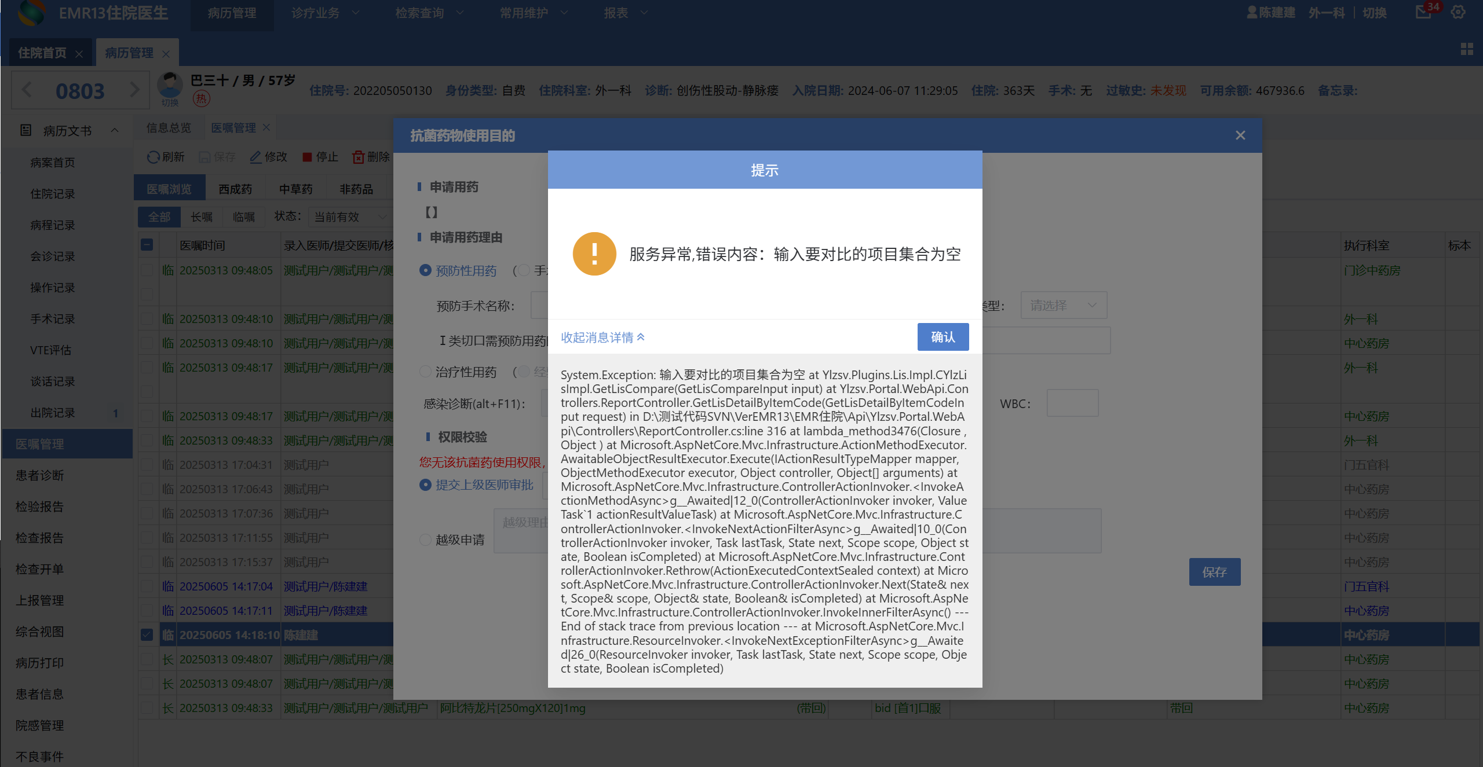
Task: Click the patient avatar switch icon
Action: pyautogui.click(x=170, y=87)
